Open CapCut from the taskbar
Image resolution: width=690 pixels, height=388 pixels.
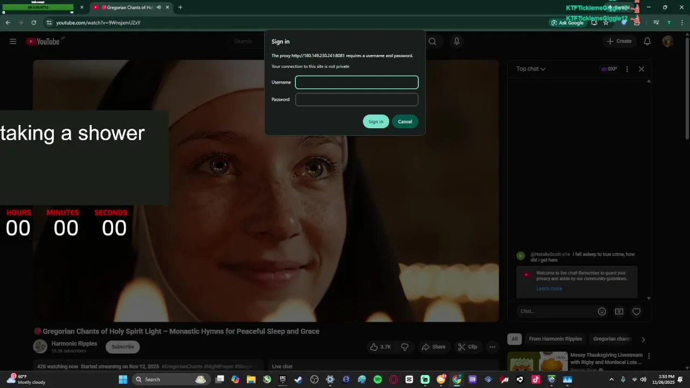pyautogui.click(x=409, y=379)
